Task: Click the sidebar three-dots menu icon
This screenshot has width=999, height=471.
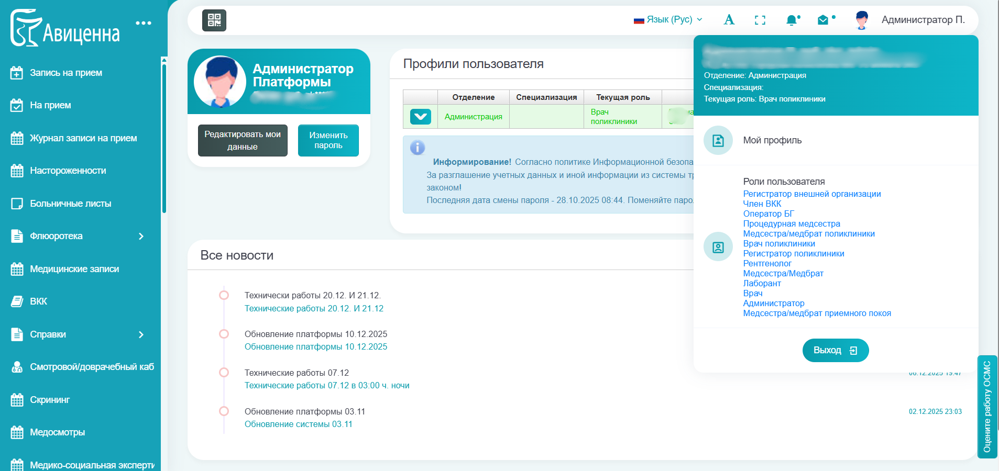Action: [143, 23]
